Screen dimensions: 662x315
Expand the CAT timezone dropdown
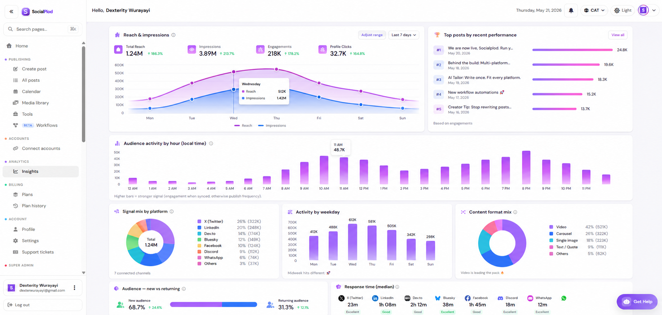point(594,11)
